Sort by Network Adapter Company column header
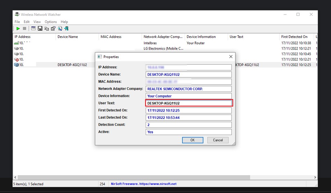The width and height of the screenshot is (331, 193). [163, 37]
